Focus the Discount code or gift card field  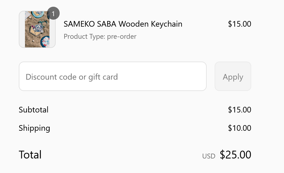tap(113, 76)
